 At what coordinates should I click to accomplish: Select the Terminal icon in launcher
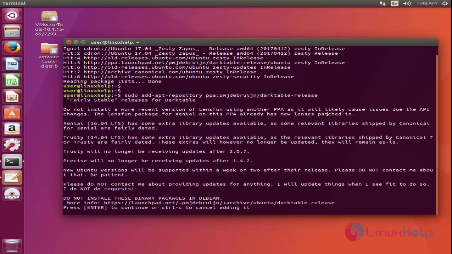click(12, 162)
